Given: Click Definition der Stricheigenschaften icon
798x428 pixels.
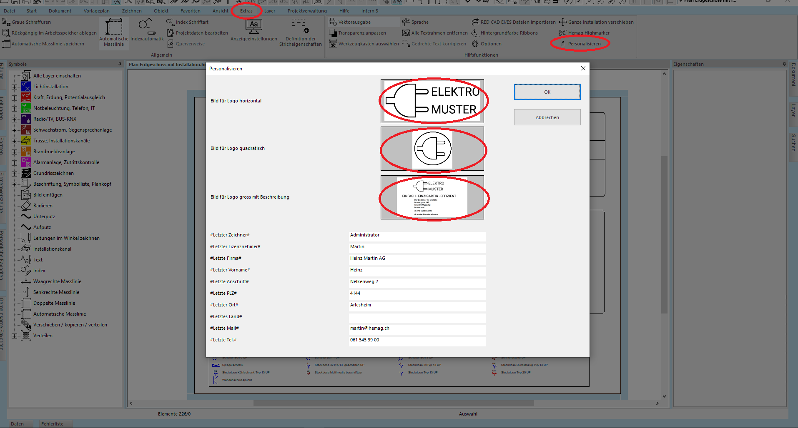Looking at the screenshot, I should (300, 27).
